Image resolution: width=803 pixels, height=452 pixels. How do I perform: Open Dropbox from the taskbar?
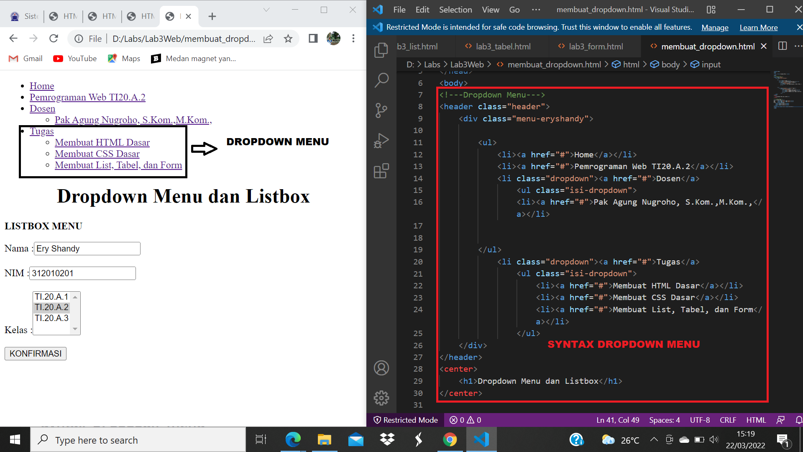tap(387, 439)
